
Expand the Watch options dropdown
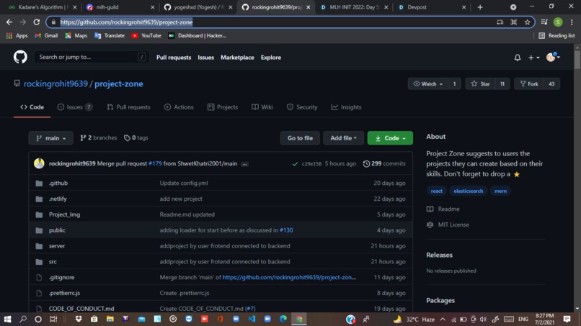[428, 84]
